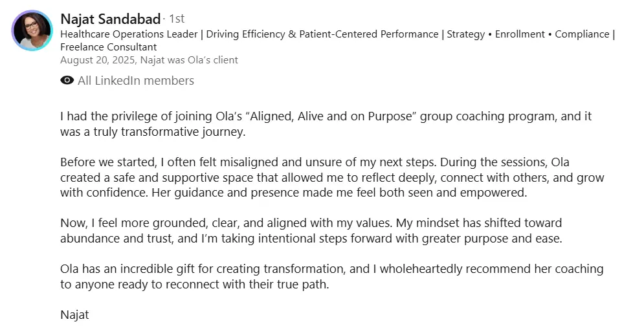Open Najat Sandabad's profile photo

32,30
